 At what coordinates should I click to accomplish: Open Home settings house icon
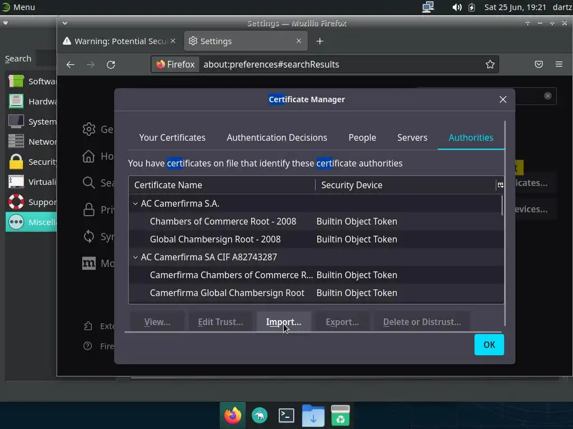pos(89,156)
